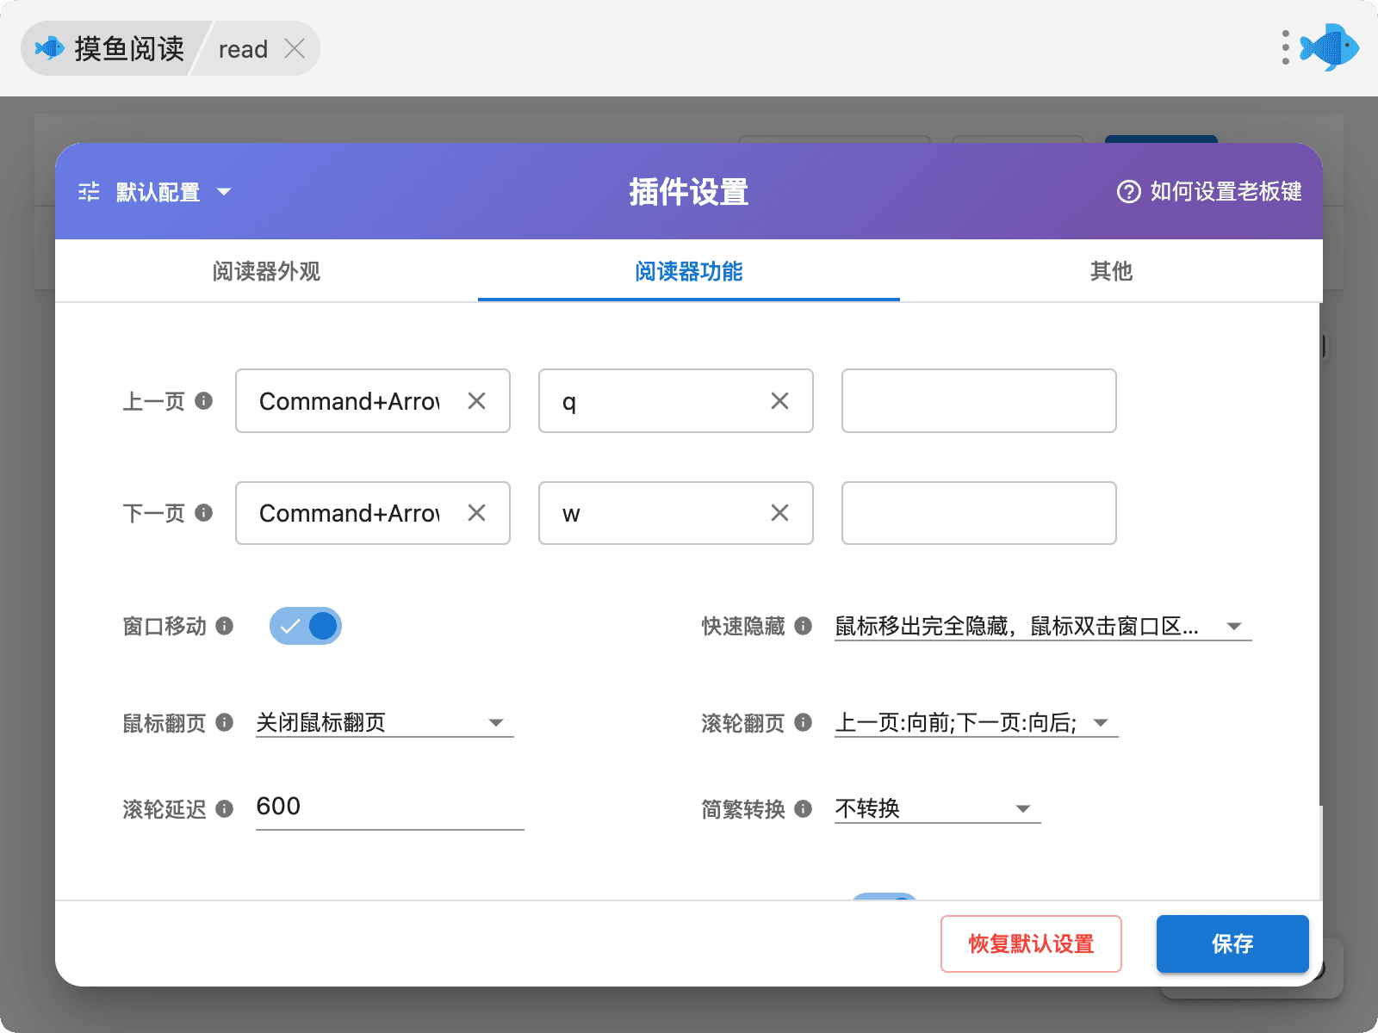Click the info icon beside 滚轮延迟
This screenshot has width=1378, height=1033.
(225, 808)
